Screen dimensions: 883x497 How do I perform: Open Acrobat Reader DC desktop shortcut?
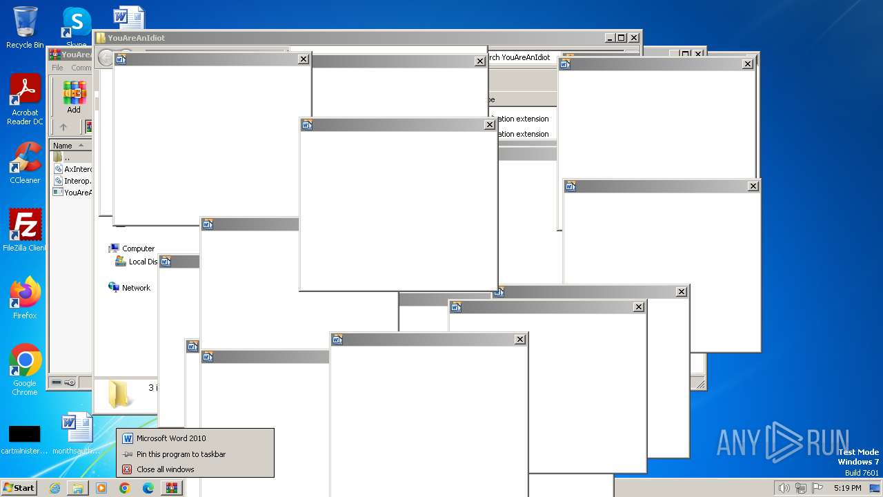tap(25, 100)
